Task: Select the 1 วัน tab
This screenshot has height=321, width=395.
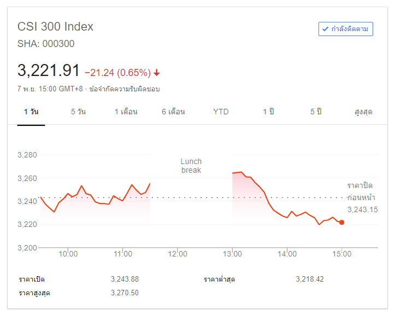Action: [31, 112]
